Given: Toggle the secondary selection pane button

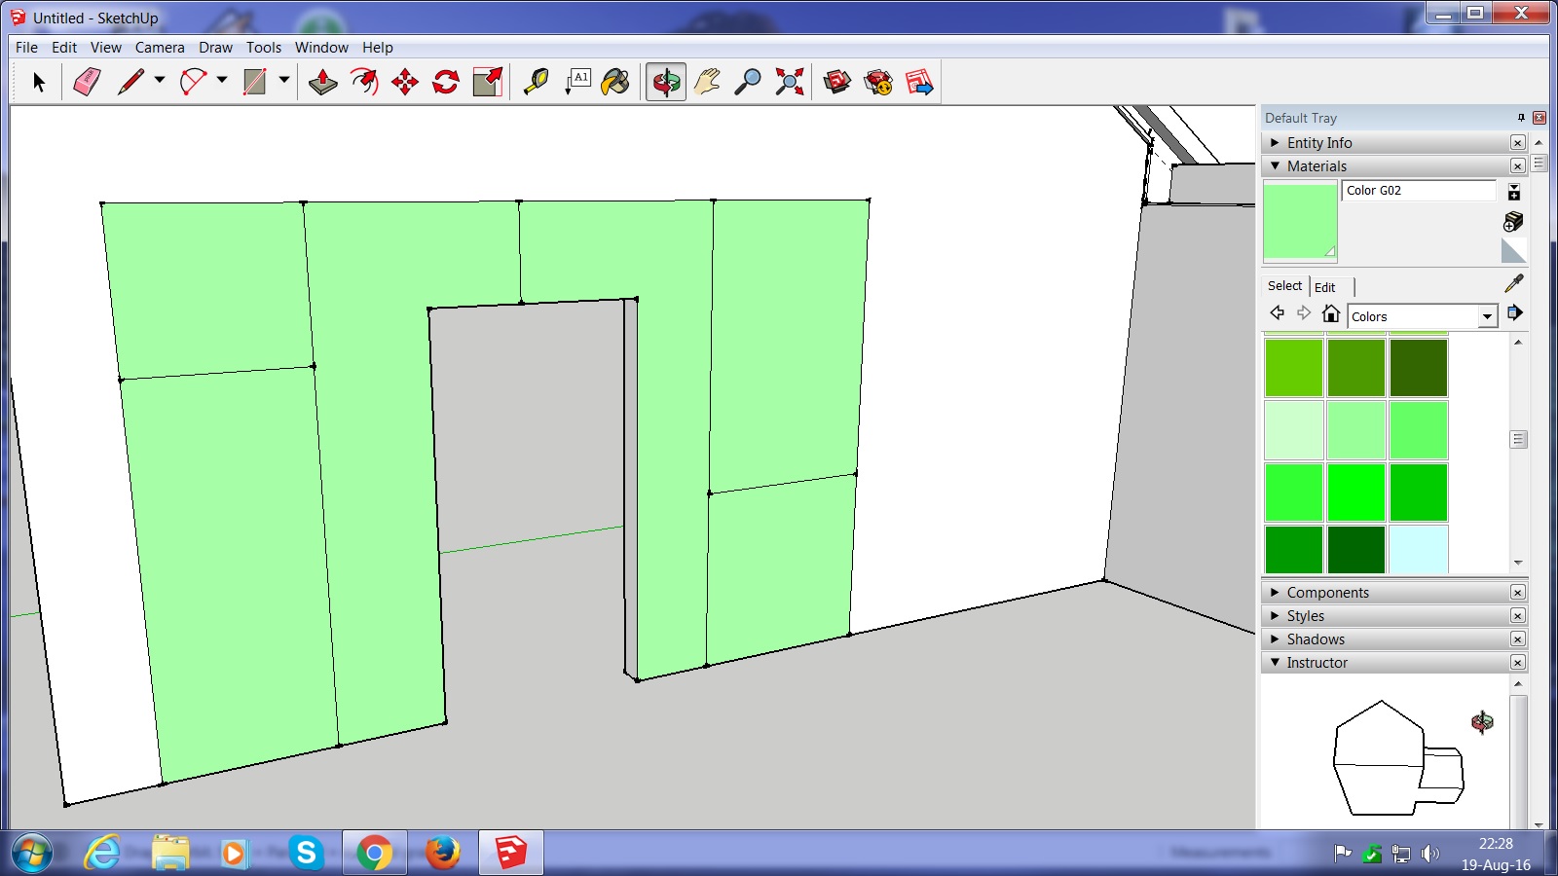Looking at the screenshot, I should pyautogui.click(x=1513, y=192).
